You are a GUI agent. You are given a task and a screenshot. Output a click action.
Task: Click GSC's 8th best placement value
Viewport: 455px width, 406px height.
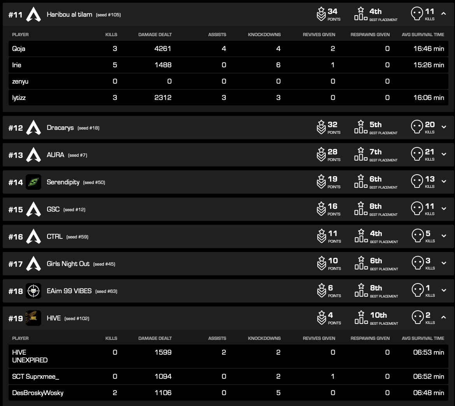coord(376,206)
